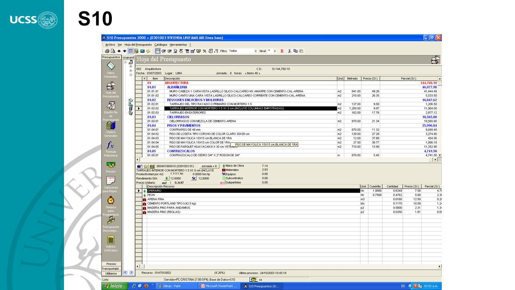
Task: Toggle the horizontal split view toolbar icon
Action: click(158, 51)
